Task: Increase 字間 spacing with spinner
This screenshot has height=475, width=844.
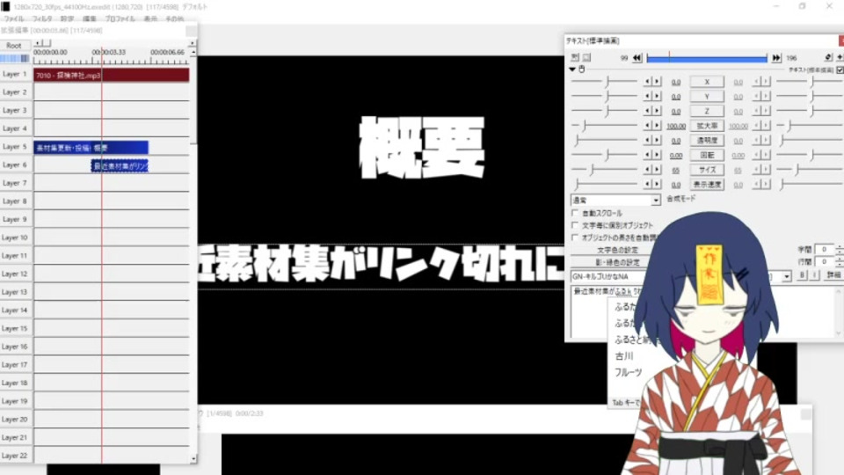Action: [840, 247]
